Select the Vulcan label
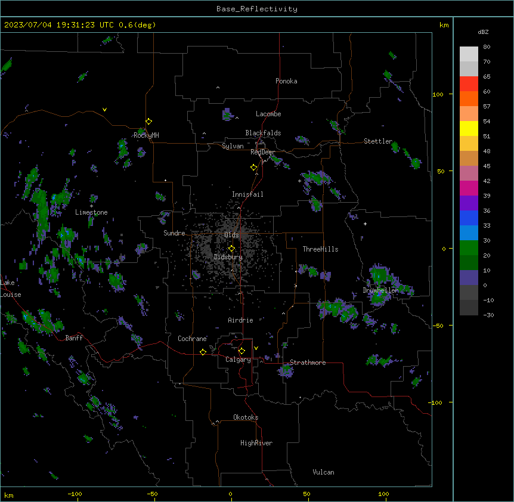Screen dimensions: 514x502 tap(323, 472)
